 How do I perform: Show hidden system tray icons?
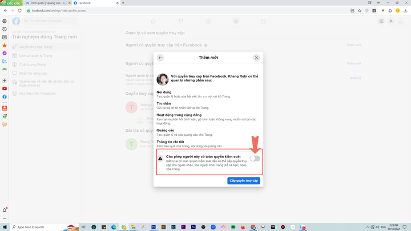(368, 227)
